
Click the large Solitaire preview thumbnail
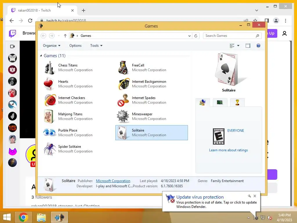(229, 69)
